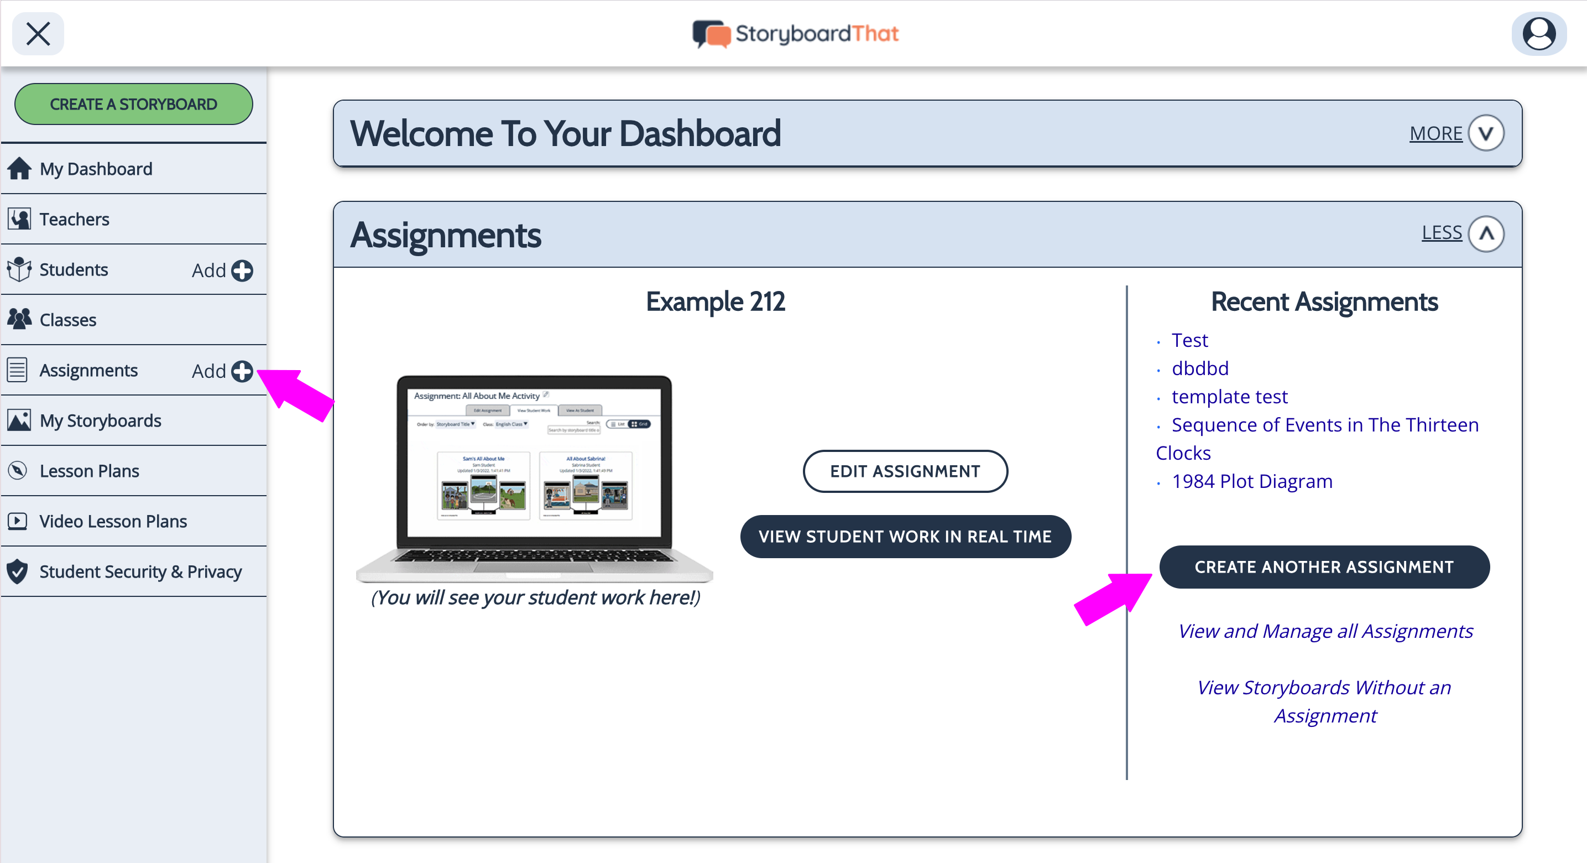Click the Create a Storyboard button
Image resolution: width=1587 pixels, height=863 pixels.
pos(134,104)
